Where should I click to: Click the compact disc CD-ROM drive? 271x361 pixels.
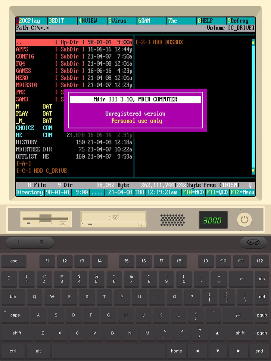pyautogui.click(x=114, y=219)
